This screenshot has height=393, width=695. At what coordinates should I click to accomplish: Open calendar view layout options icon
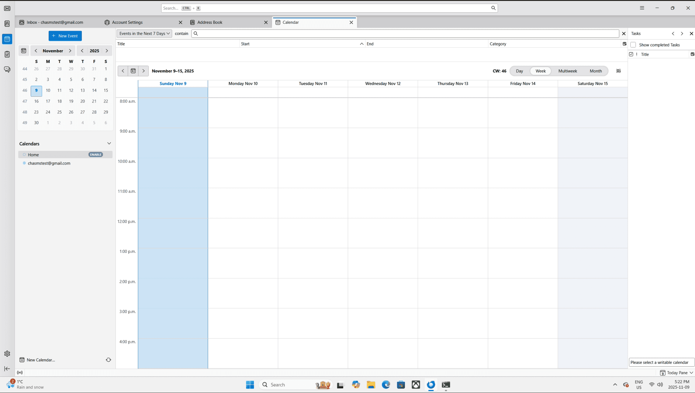coord(618,71)
